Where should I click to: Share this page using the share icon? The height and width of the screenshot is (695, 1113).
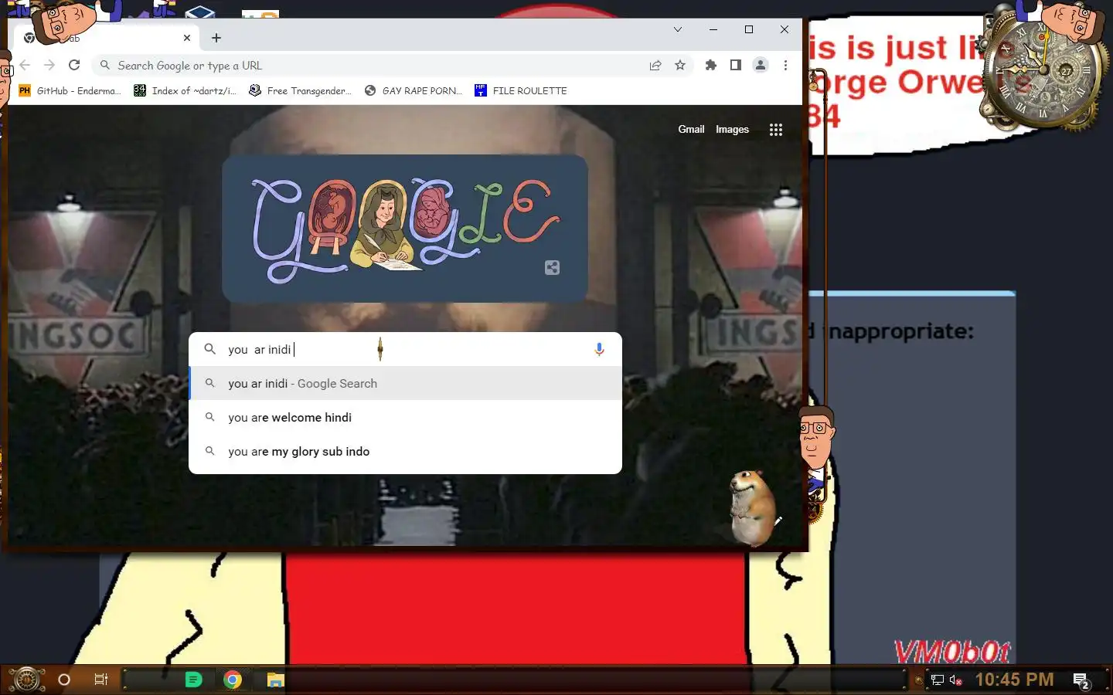(x=655, y=65)
